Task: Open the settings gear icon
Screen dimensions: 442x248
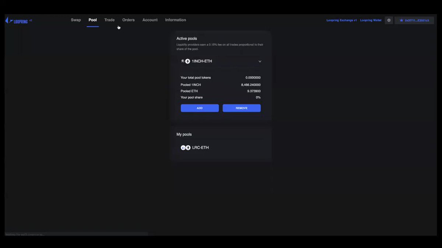Action: click(389, 20)
